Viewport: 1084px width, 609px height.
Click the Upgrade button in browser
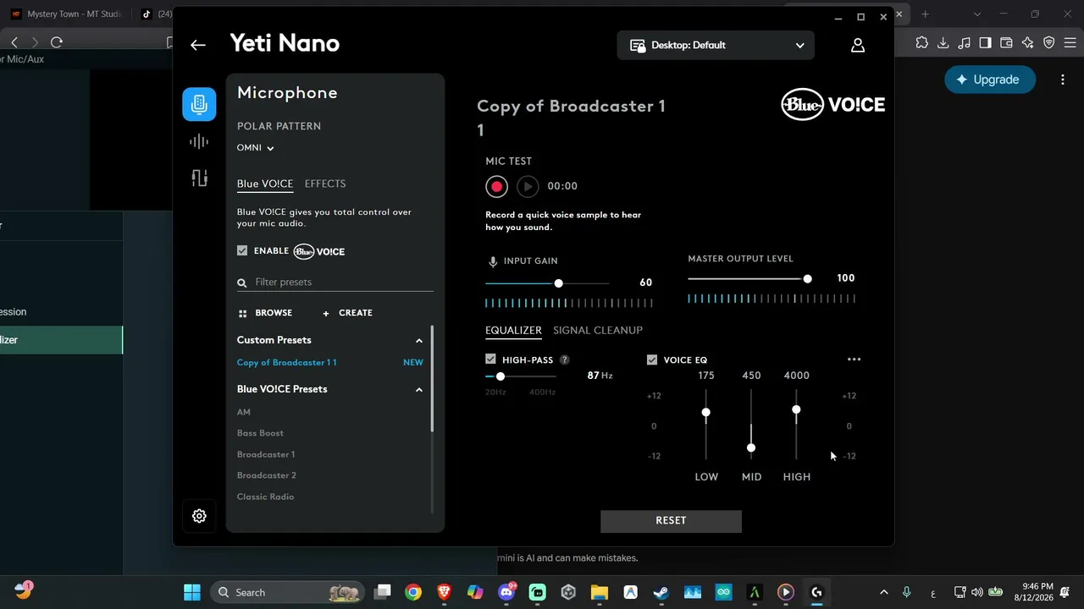[x=990, y=80]
